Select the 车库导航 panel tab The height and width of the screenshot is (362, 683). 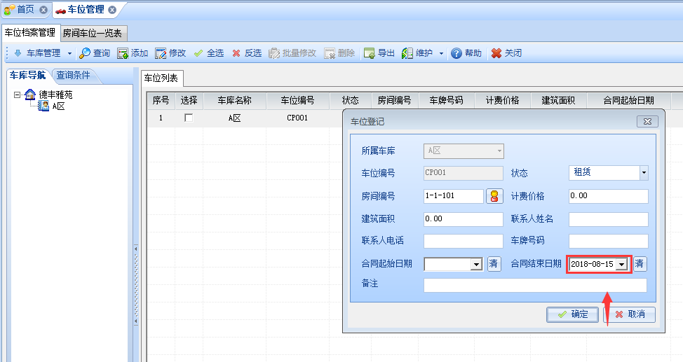[27, 76]
